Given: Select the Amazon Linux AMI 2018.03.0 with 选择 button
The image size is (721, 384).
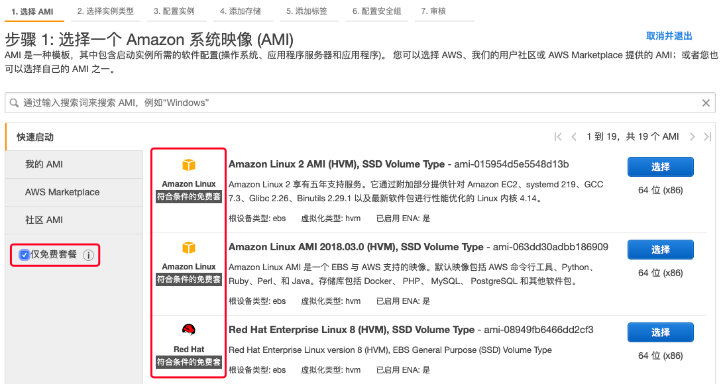Looking at the screenshot, I should tap(660, 250).
